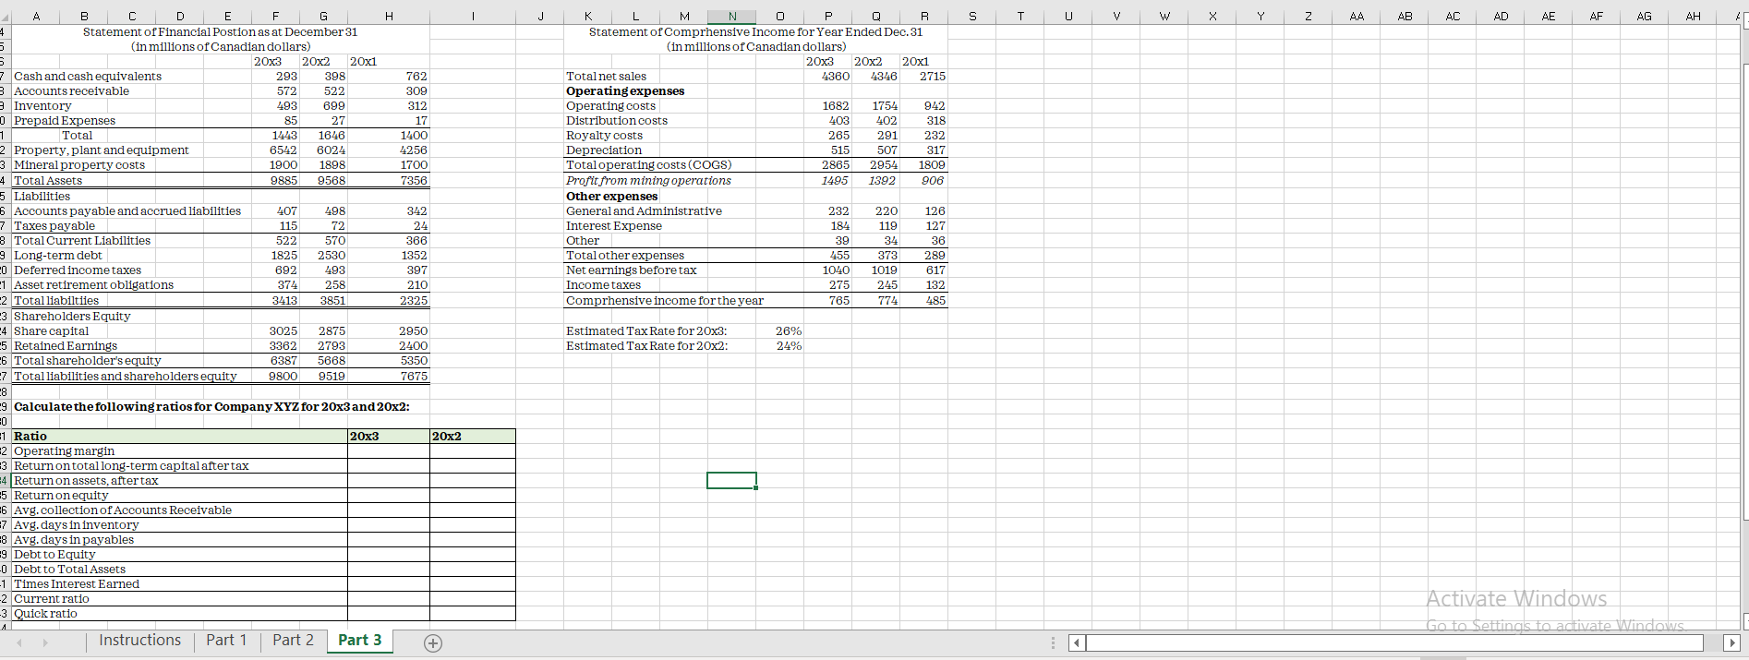Select 'Calculate the following ratios' heading cell

click(x=211, y=407)
